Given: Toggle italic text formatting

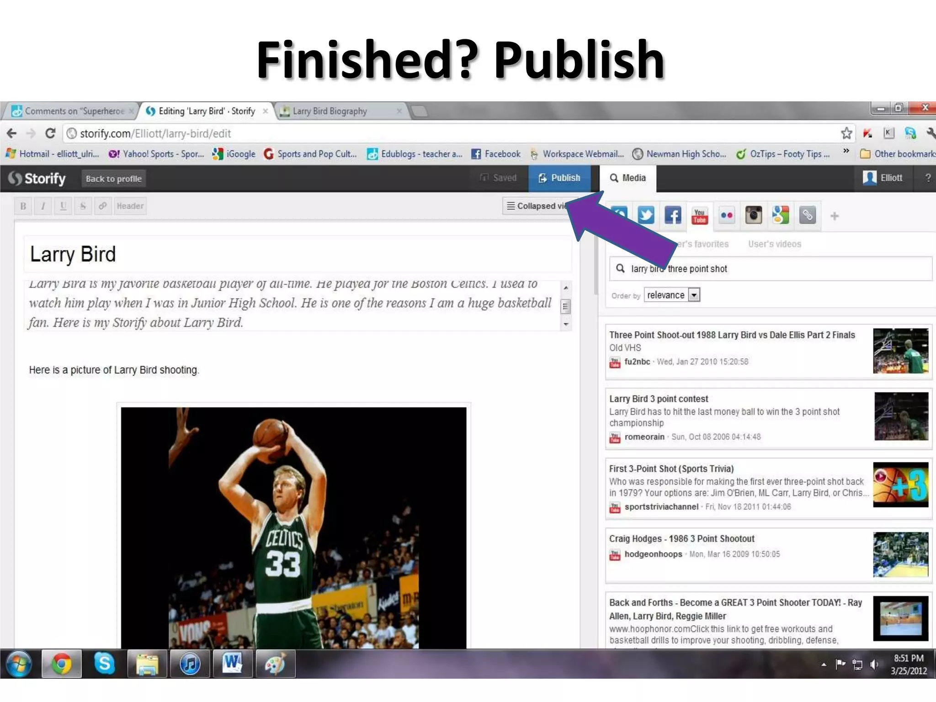Looking at the screenshot, I should click(x=43, y=206).
